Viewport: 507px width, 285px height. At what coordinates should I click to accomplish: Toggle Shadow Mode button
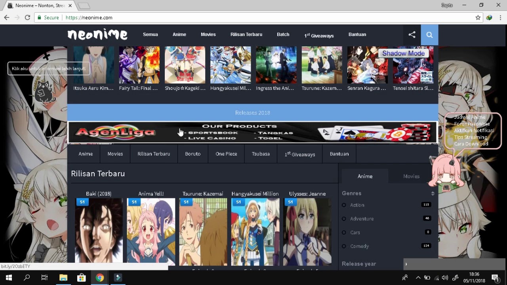point(403,53)
